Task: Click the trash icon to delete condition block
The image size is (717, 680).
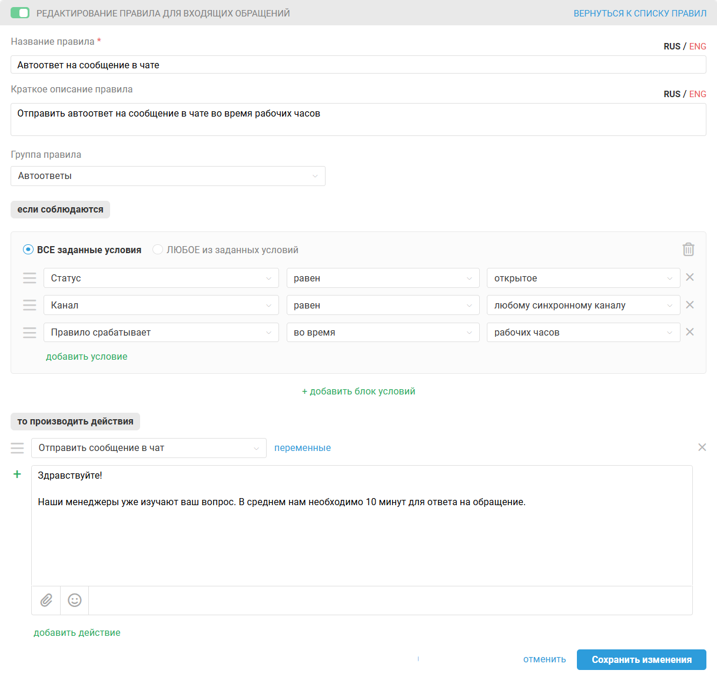Action: click(x=688, y=250)
